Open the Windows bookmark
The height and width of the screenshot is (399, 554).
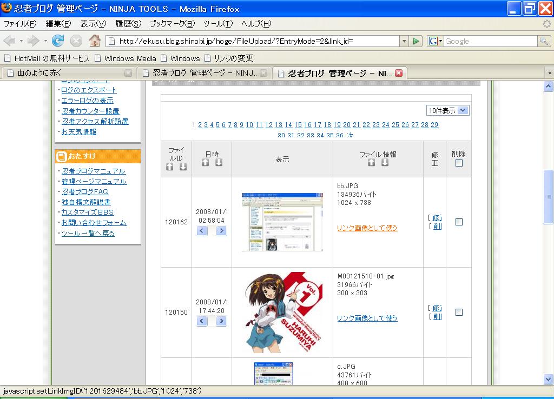coord(181,58)
